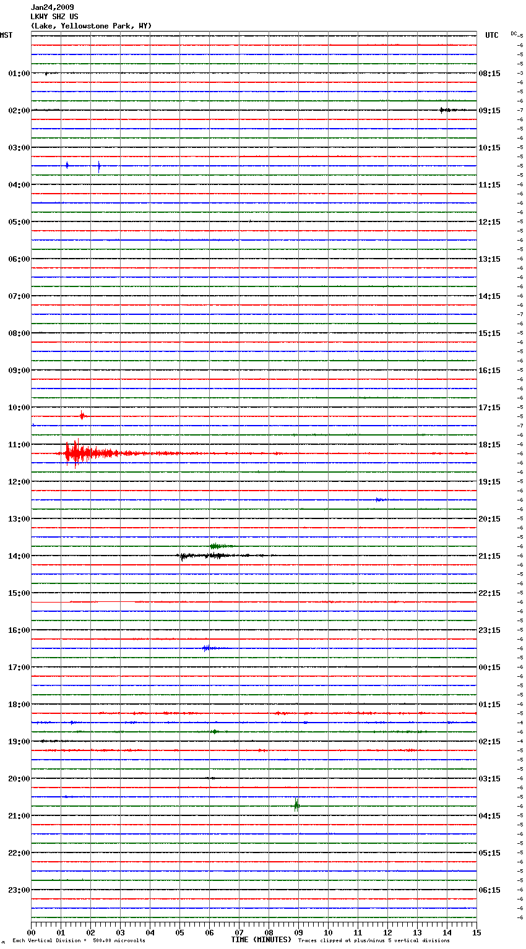
Task: Select the 02:00 MST time label
Action: tap(19, 111)
